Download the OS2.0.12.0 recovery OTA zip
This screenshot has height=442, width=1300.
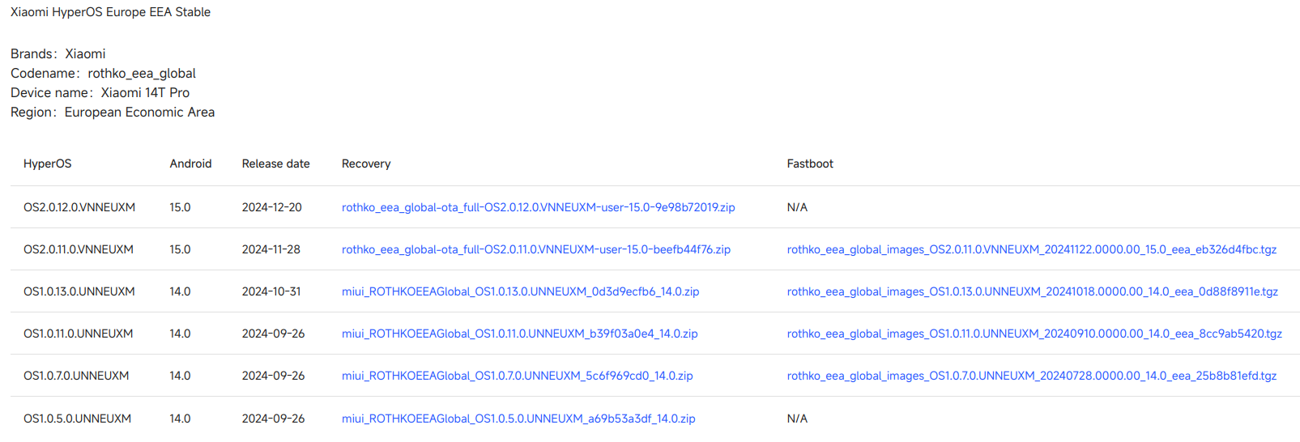pos(538,207)
